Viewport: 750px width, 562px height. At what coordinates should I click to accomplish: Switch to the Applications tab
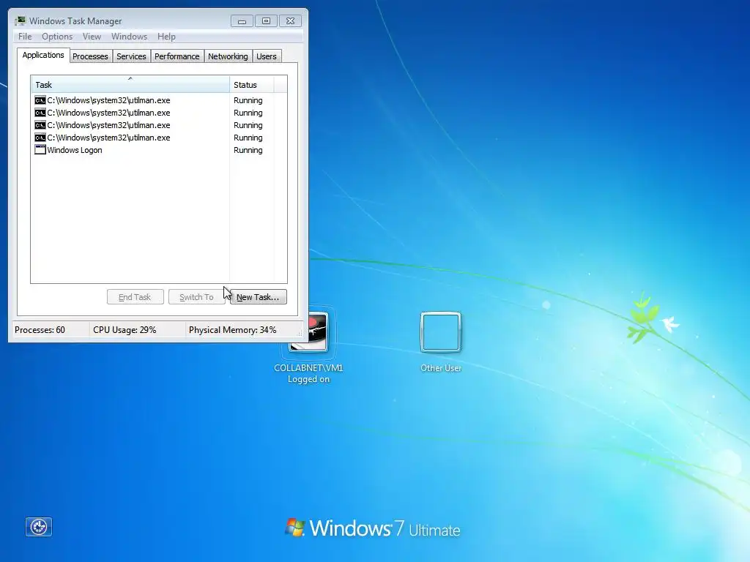coord(43,55)
